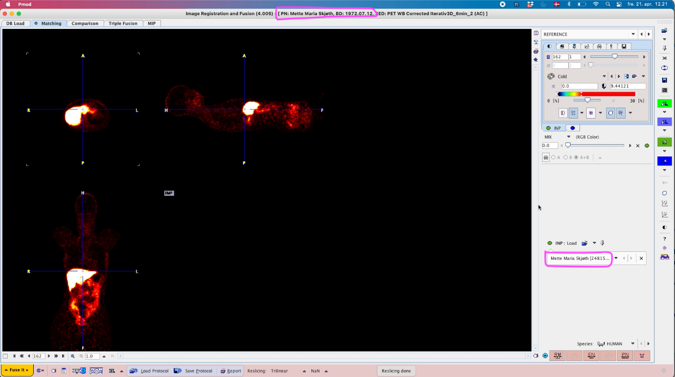Image resolution: width=675 pixels, height=377 pixels.
Task: Close the loaded Mette Maria Skjøth study
Action: [x=641, y=258]
